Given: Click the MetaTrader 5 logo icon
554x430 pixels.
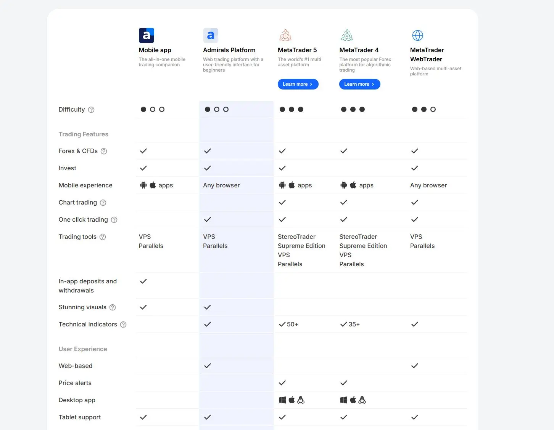Looking at the screenshot, I should (x=285, y=35).
